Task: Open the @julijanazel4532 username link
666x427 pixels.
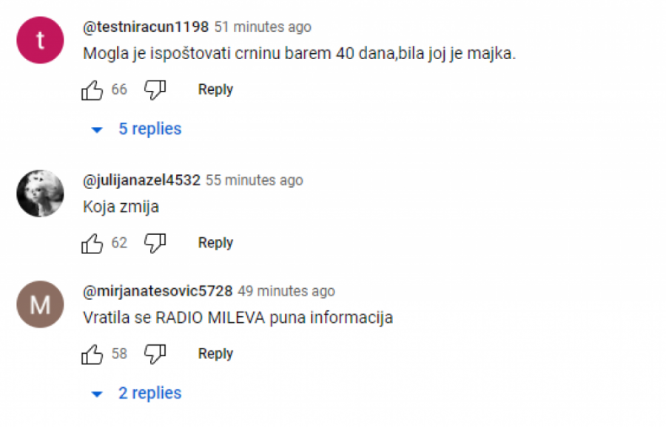Action: (141, 180)
